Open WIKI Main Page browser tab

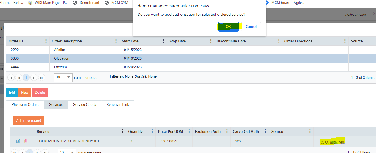[48, 3]
